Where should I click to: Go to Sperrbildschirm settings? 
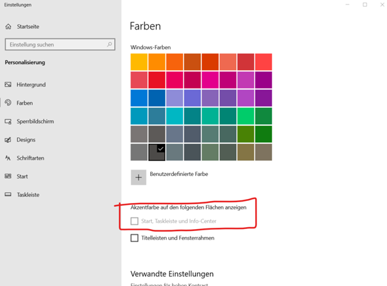35,122
